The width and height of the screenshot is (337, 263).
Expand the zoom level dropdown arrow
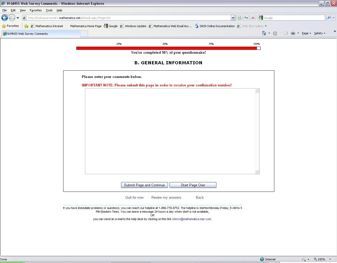pyautogui.click(x=330, y=259)
